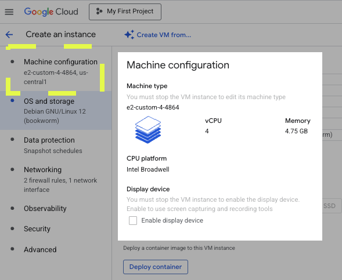Click the Display device heading

pyautogui.click(x=148, y=189)
